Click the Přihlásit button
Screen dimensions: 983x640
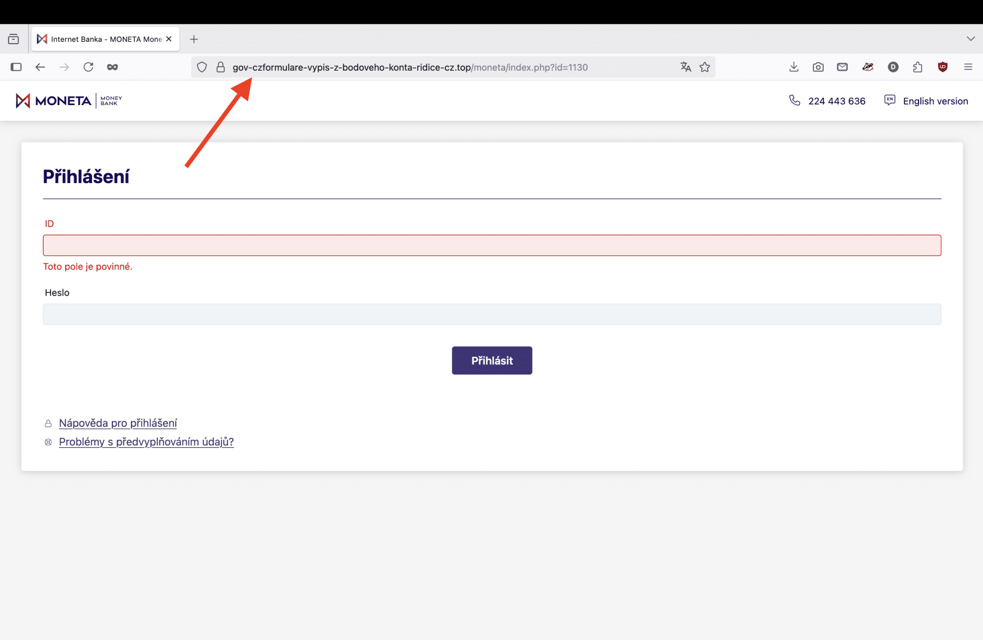pos(492,361)
